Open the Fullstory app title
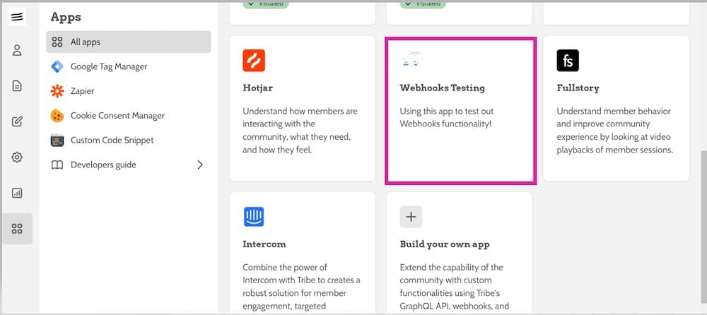Image resolution: width=707 pixels, height=315 pixels. [578, 88]
